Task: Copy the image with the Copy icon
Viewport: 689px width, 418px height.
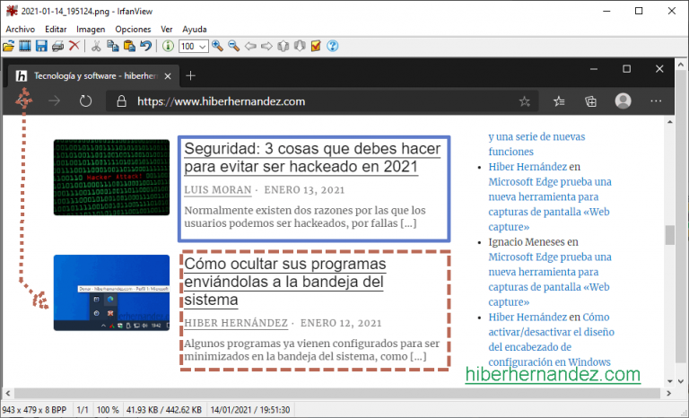Action: (113, 46)
